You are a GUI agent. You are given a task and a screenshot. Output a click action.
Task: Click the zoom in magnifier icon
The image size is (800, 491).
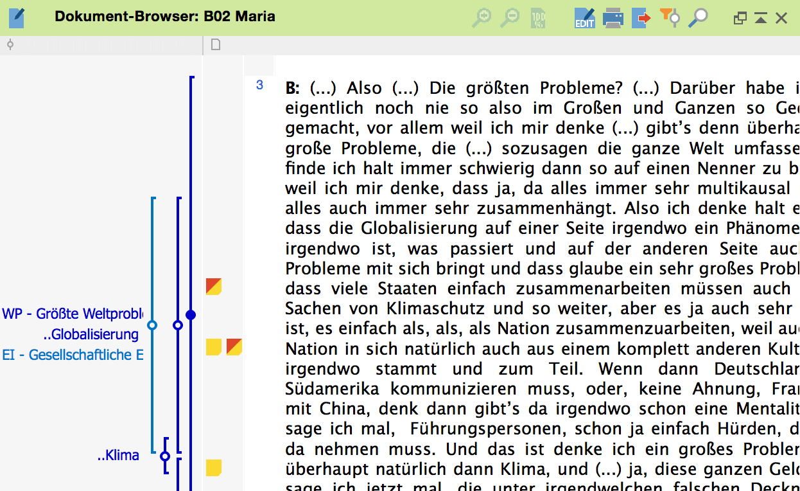481,17
